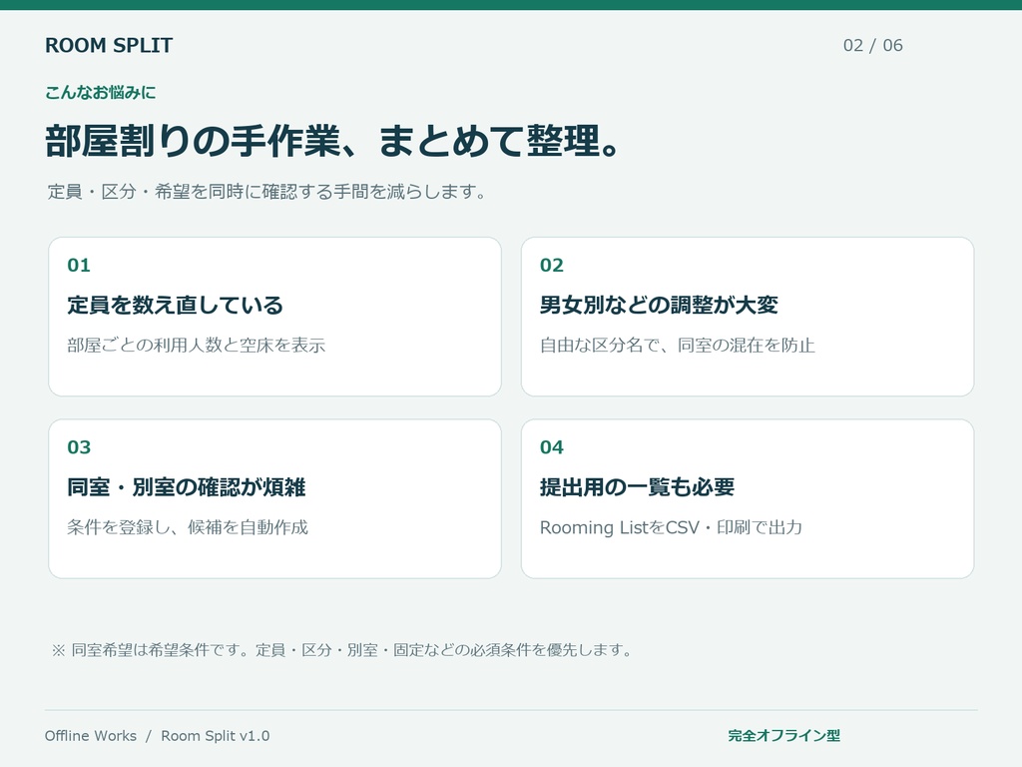Click the card title 提出用の一覧も必要
This screenshot has width=1022, height=767.
pos(638,486)
